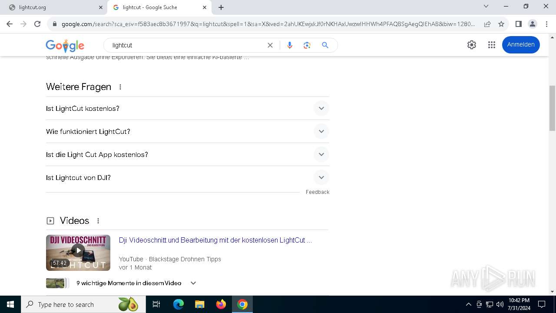Image resolution: width=556 pixels, height=313 pixels.
Task: Click the Feedback link
Action: coord(318,192)
